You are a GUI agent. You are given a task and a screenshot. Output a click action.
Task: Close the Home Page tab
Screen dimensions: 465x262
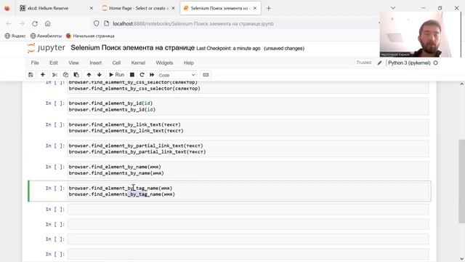pos(173,8)
